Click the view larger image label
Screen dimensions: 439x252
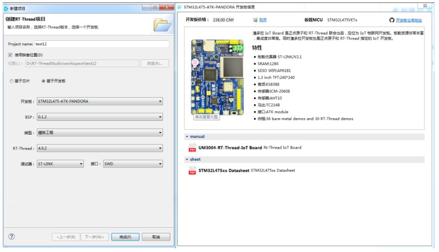pyautogui.click(x=206, y=117)
